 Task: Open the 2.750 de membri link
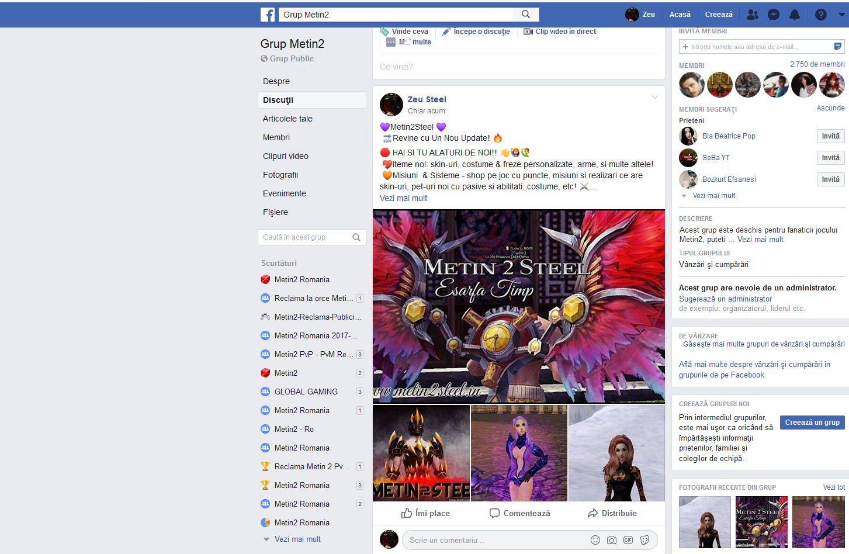[x=817, y=64]
